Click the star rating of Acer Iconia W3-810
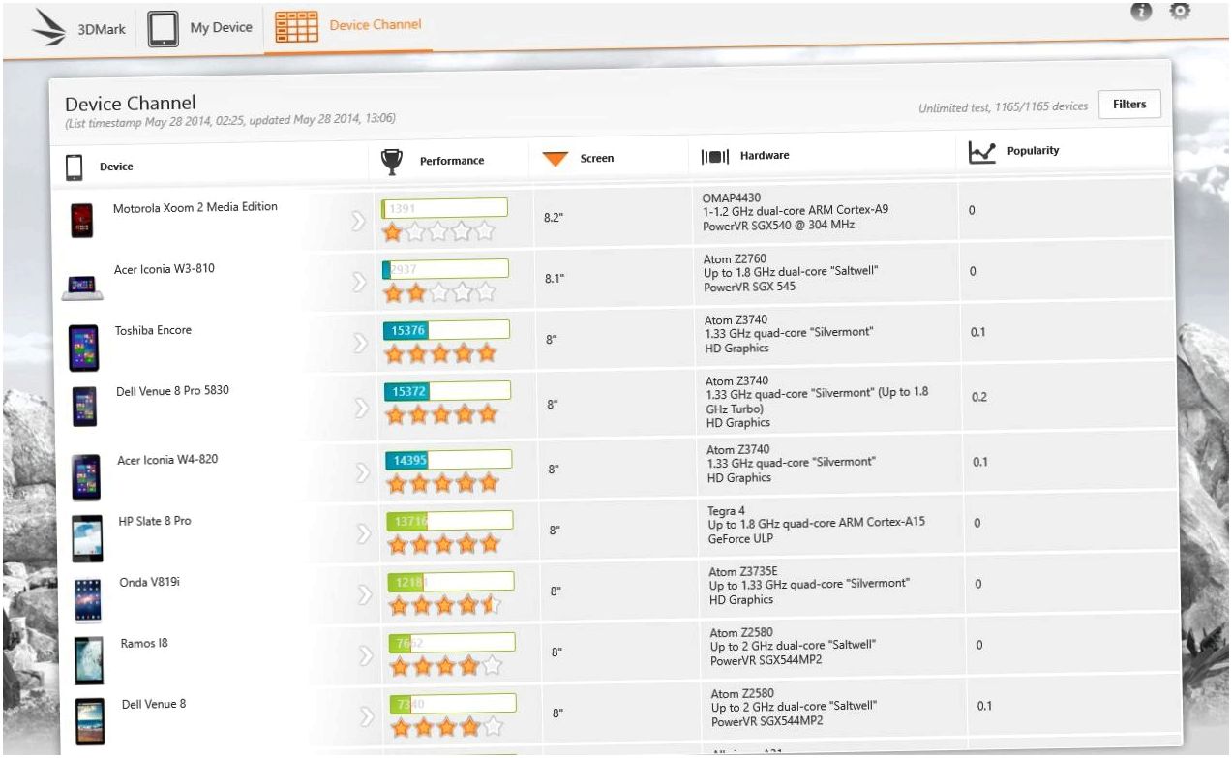 (x=439, y=291)
